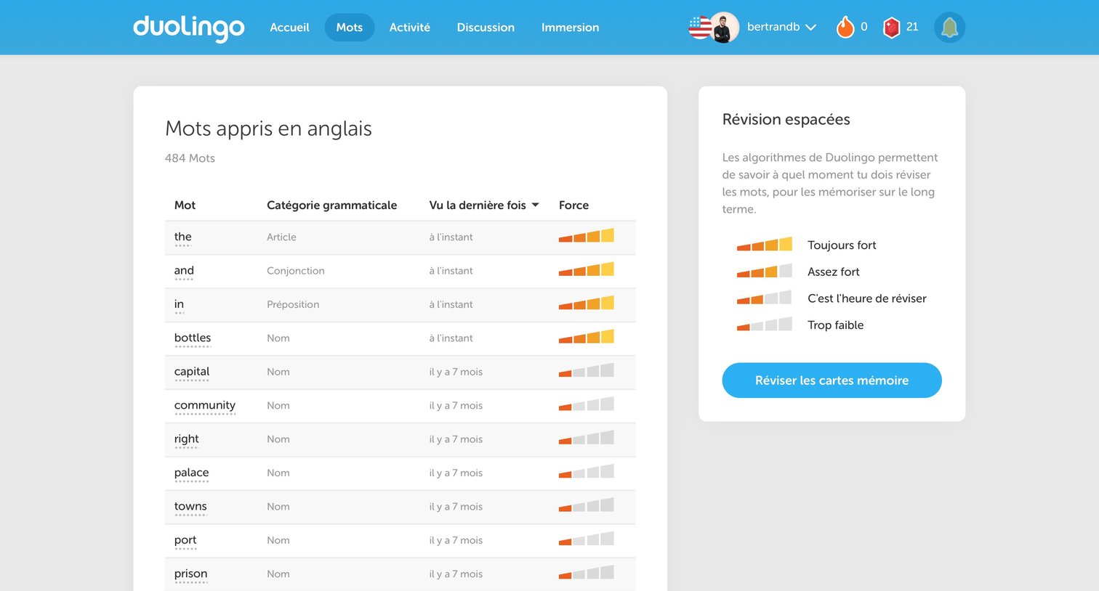Open the word "bottles"
Viewport: 1099px width, 591px height.
(193, 338)
